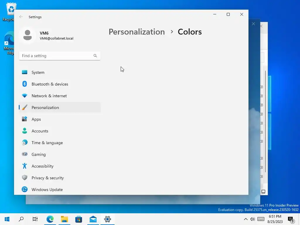
Task: Go back with the Settings back arrow
Action: [21, 17]
